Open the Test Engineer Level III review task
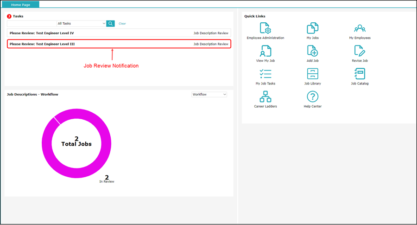The width and height of the screenshot is (417, 225). pyautogui.click(x=42, y=44)
